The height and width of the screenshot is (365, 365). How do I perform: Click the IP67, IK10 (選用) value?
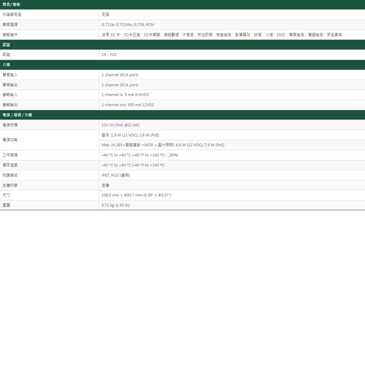pyautogui.click(x=116, y=175)
